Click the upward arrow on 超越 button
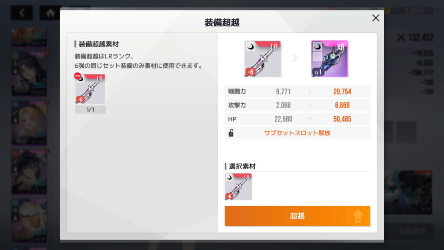 coord(358,216)
